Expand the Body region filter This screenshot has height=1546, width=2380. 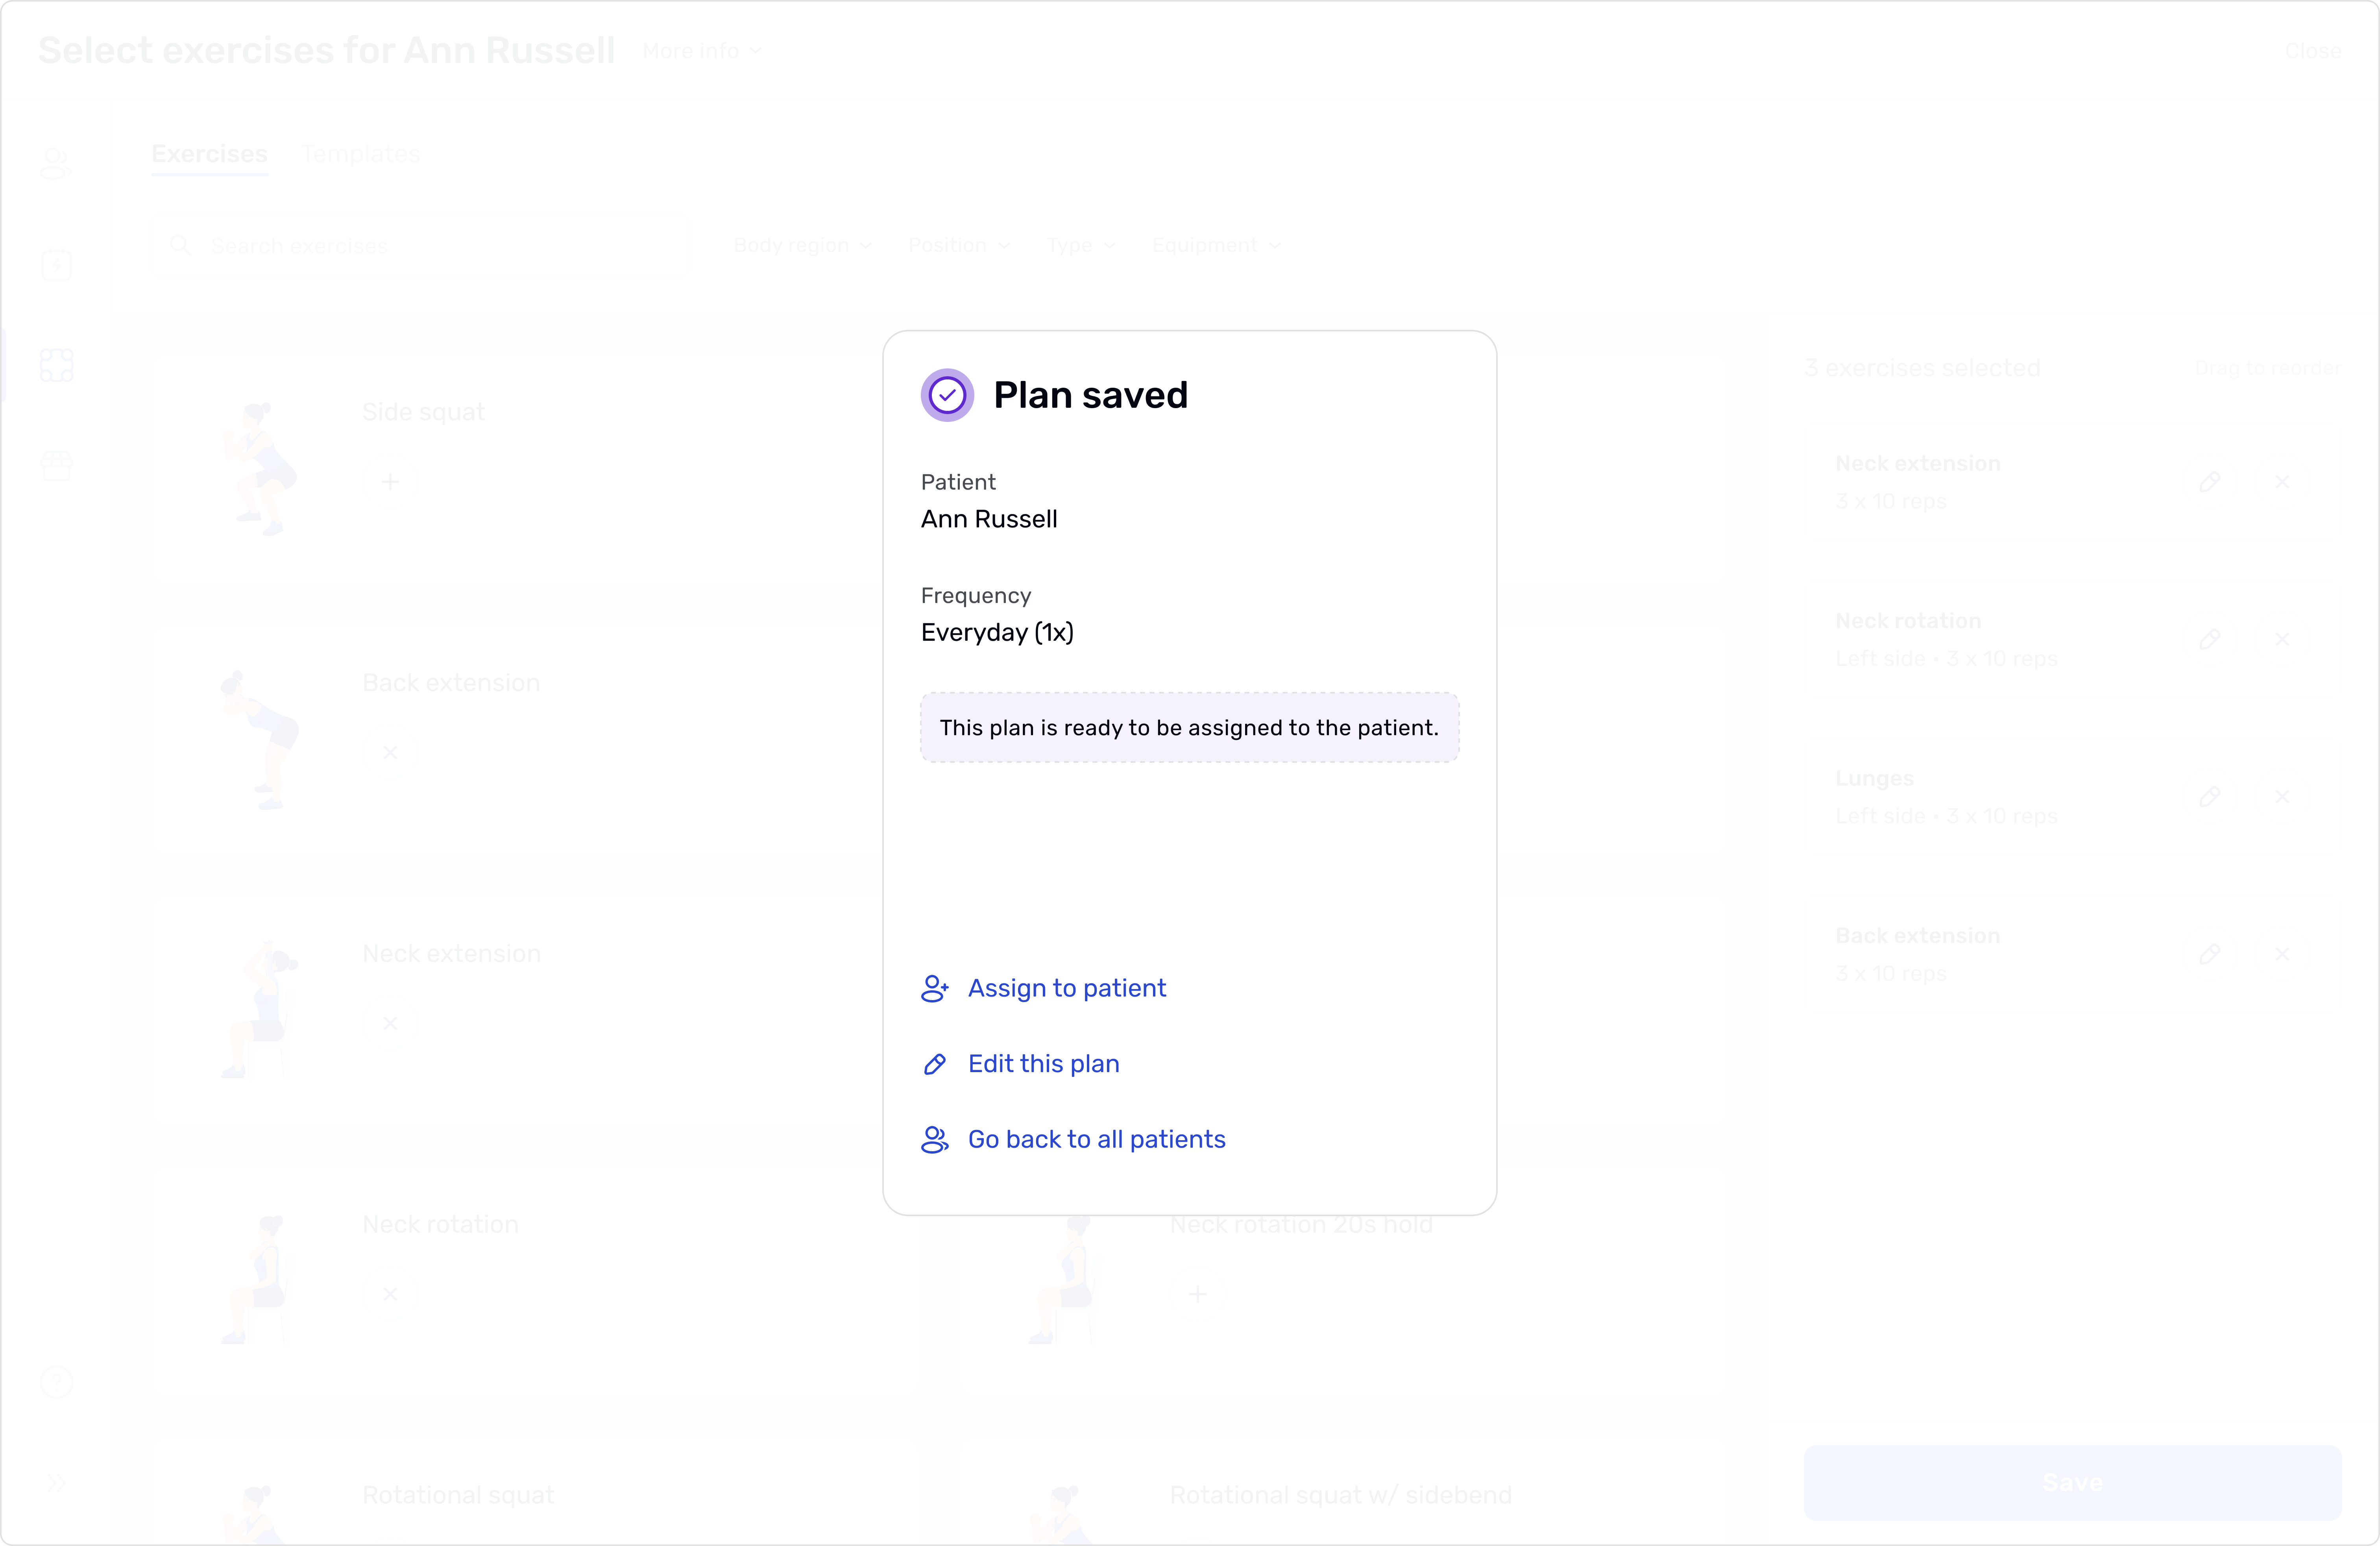[801, 245]
